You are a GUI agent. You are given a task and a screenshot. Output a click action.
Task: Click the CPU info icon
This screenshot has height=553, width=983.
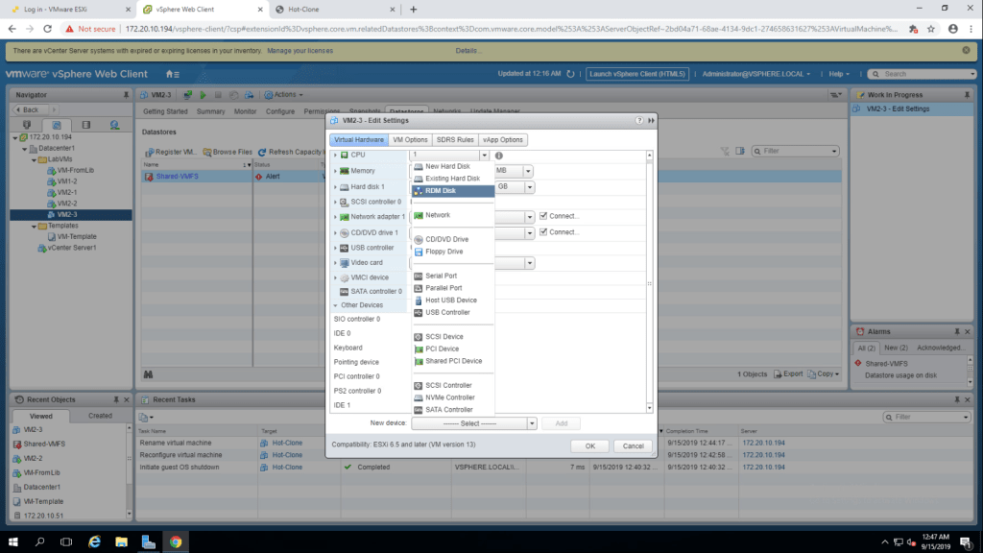(500, 155)
